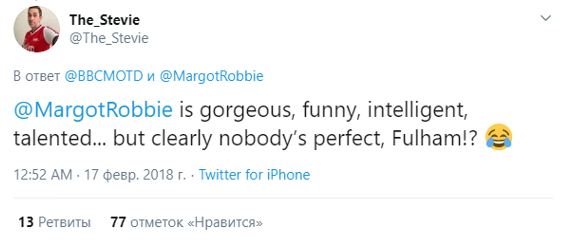This screenshot has height=241, width=566.
Task: Open the gray @The_Stevie handle
Action: tap(109, 38)
